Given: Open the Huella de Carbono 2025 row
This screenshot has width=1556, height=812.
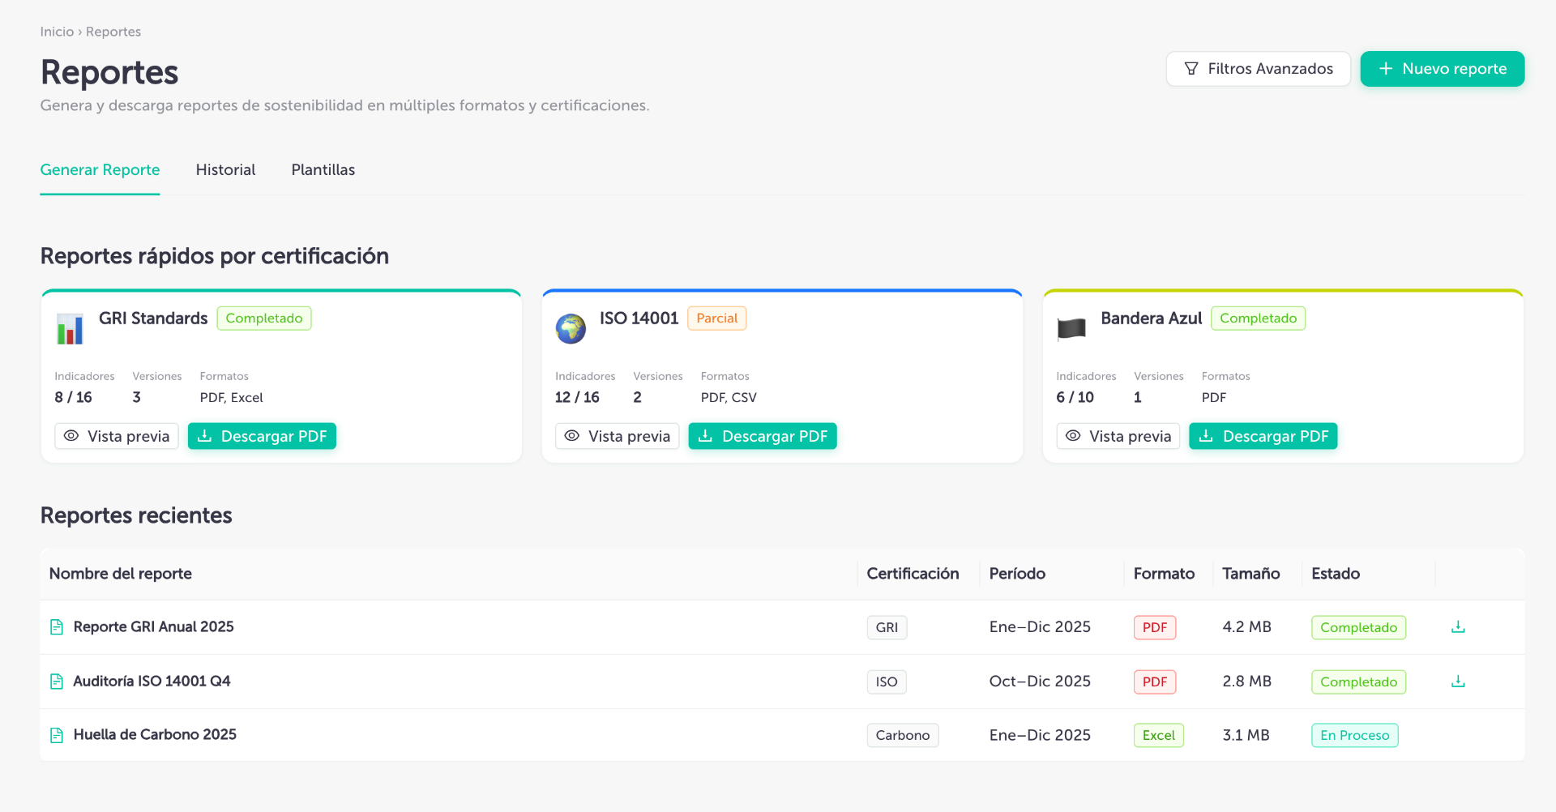Looking at the screenshot, I should pyautogui.click(x=782, y=735).
